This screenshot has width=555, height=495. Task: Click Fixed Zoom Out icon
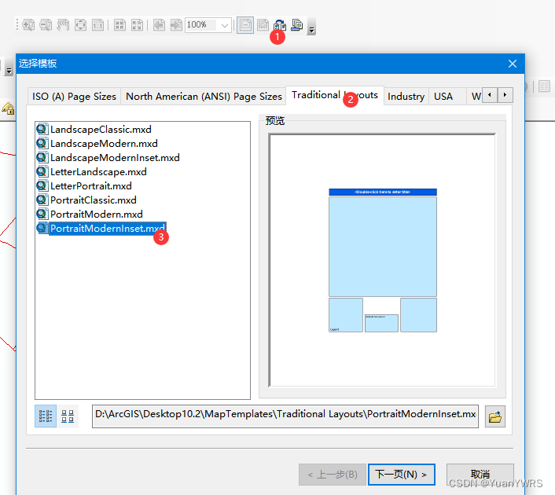click(x=138, y=25)
